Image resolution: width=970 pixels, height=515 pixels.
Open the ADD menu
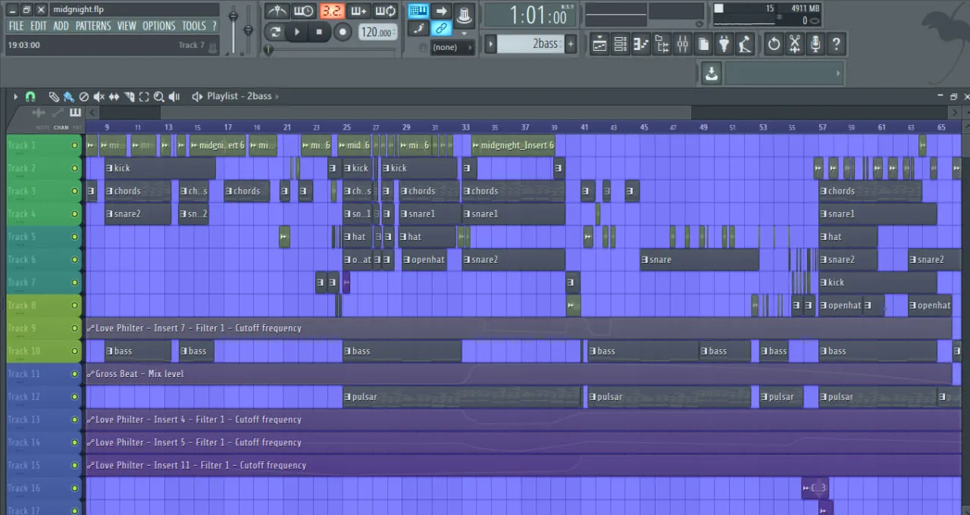[61, 26]
